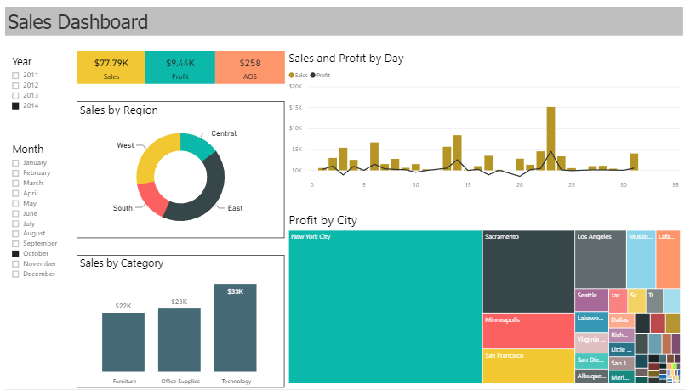Check the 2011 year checkbox
690x390 pixels.
click(15, 76)
